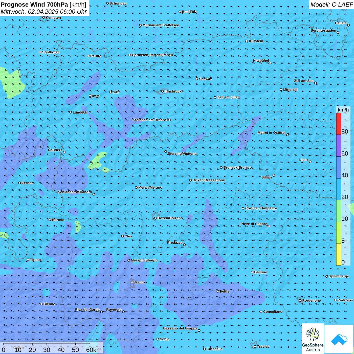This screenshot has height=354, width=354.
Task: Click the Meran/Merano label
Action: [150, 187]
